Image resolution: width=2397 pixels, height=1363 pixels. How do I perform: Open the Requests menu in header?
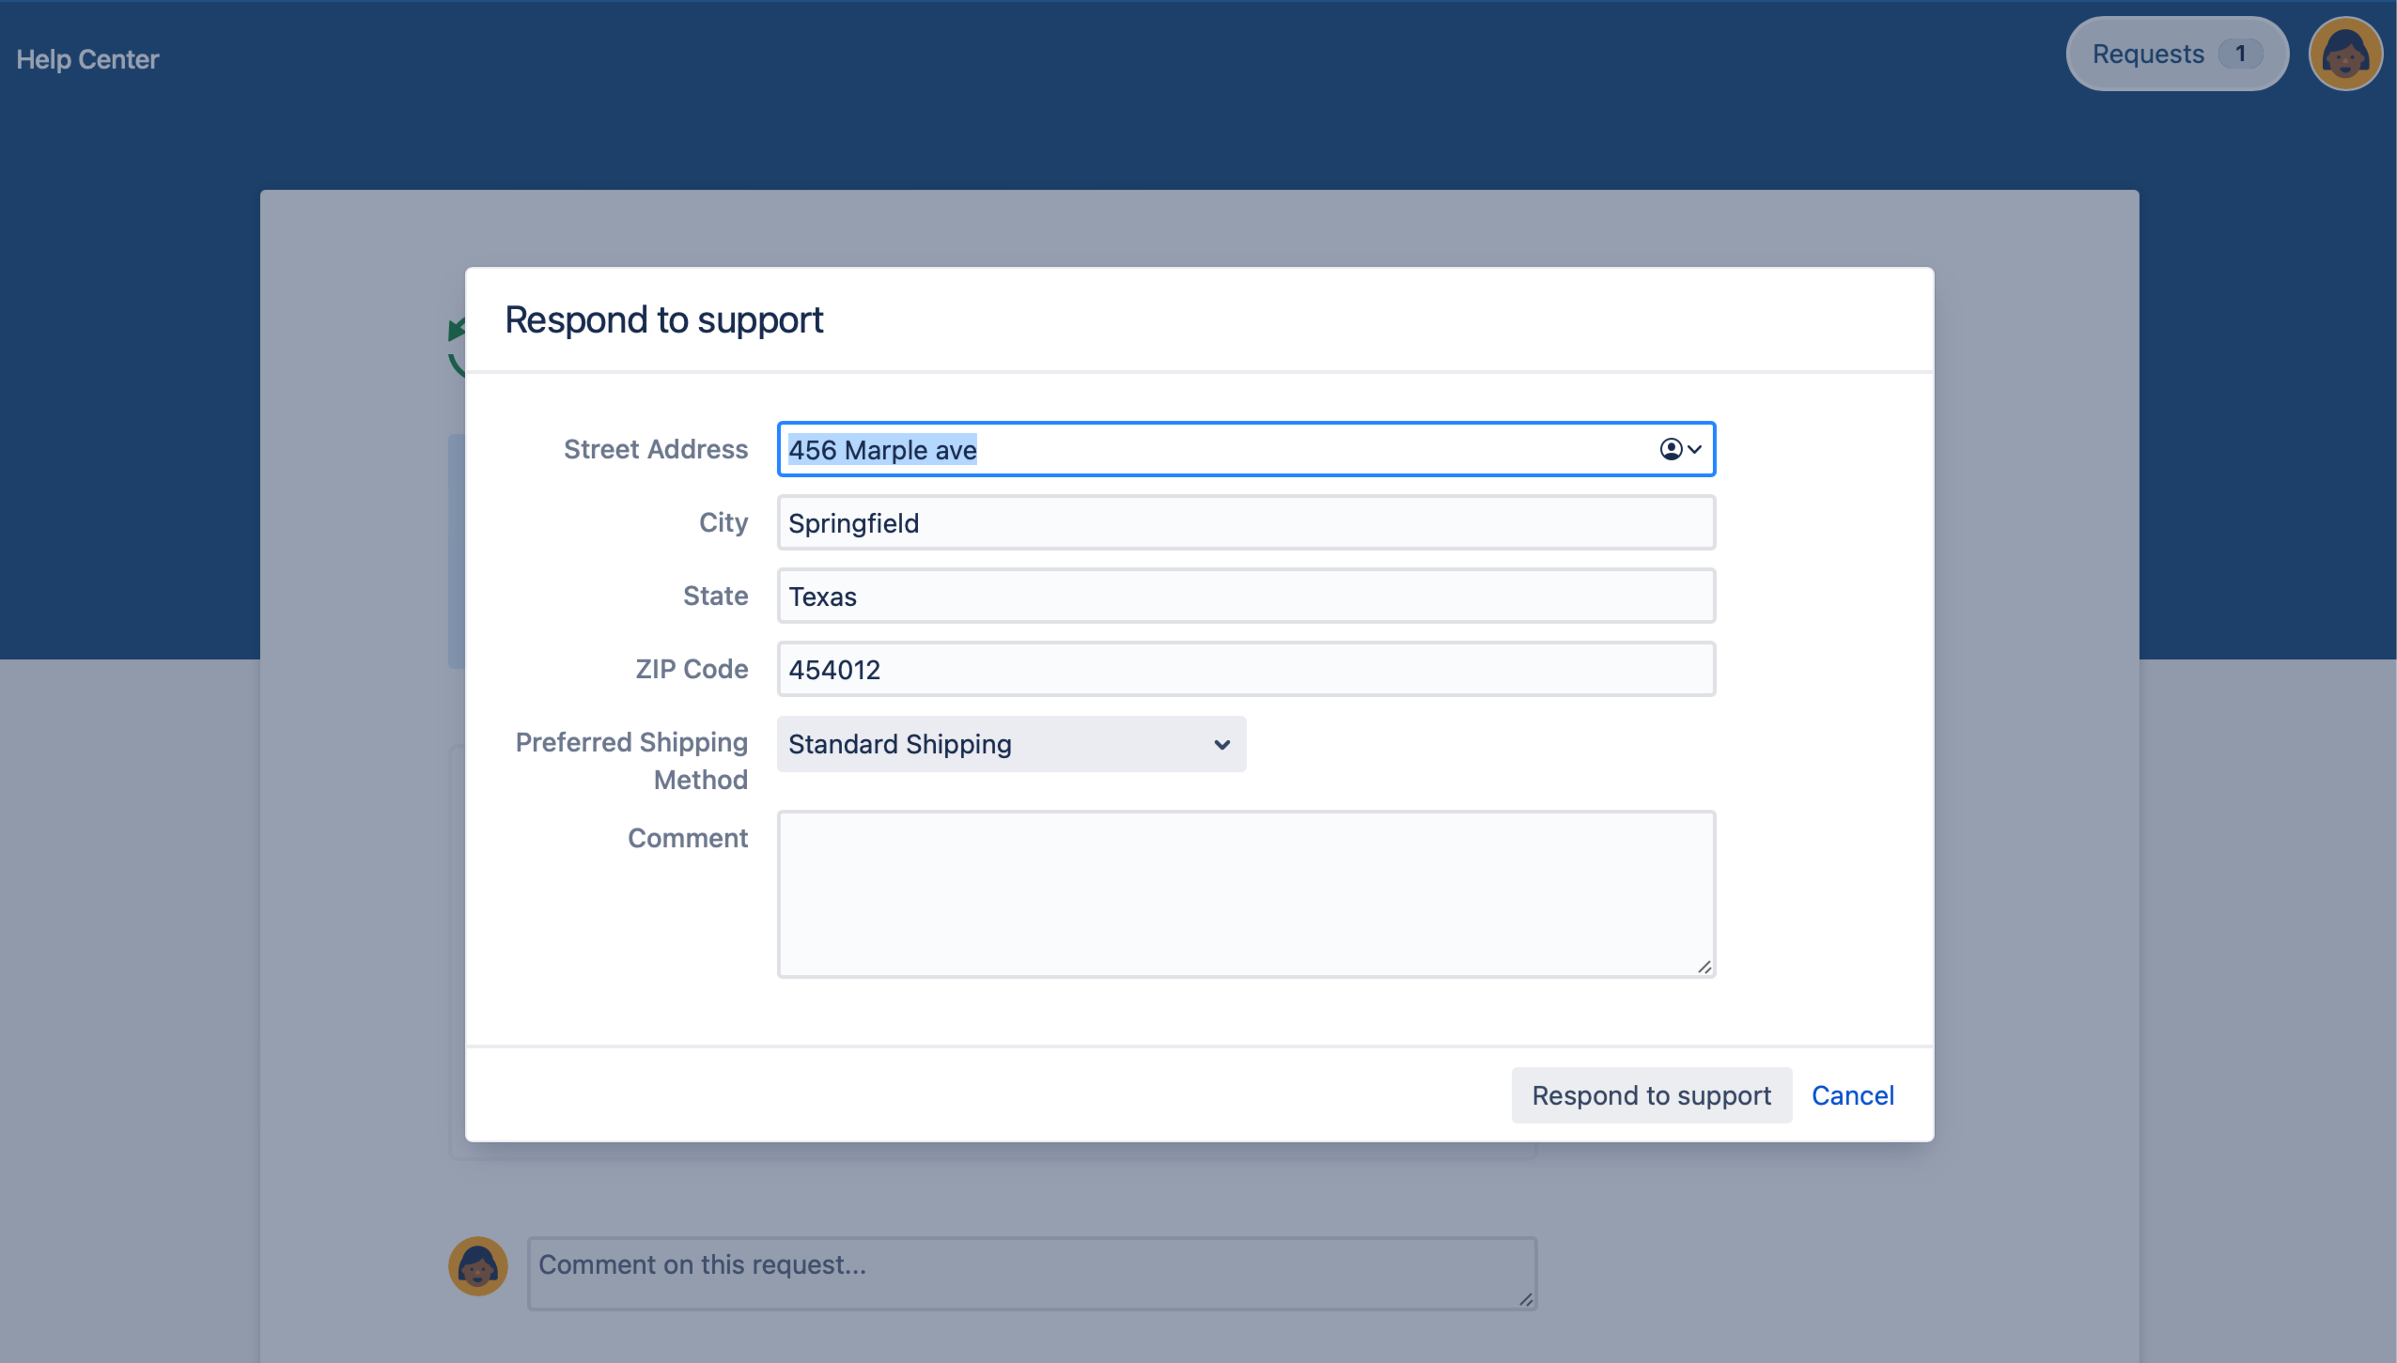[x=2148, y=54]
